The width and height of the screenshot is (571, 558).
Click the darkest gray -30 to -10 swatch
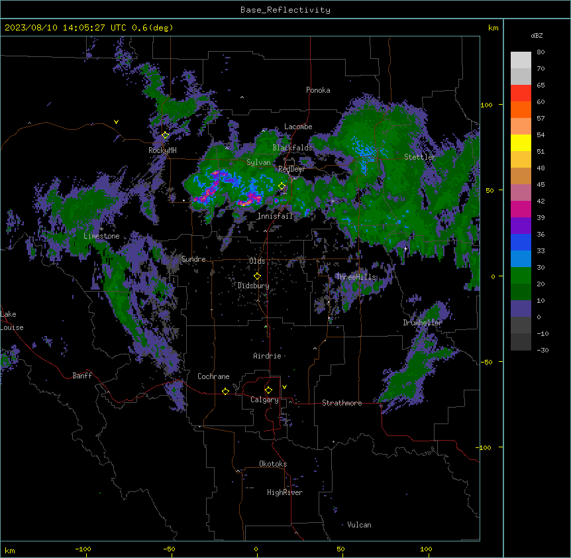(x=521, y=342)
